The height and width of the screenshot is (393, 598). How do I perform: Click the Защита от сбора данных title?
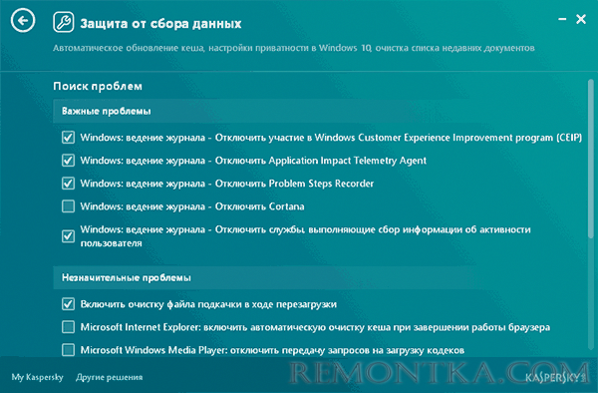point(160,24)
